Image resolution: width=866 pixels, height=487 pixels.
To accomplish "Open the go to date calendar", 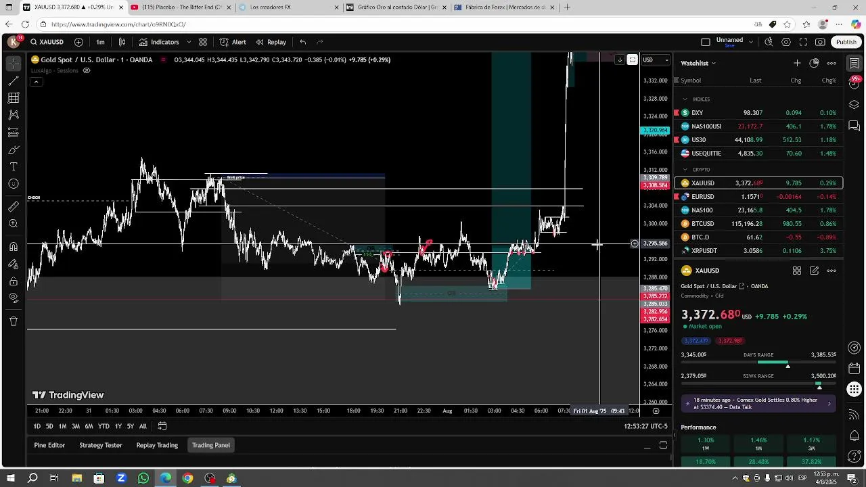I will pyautogui.click(x=162, y=426).
